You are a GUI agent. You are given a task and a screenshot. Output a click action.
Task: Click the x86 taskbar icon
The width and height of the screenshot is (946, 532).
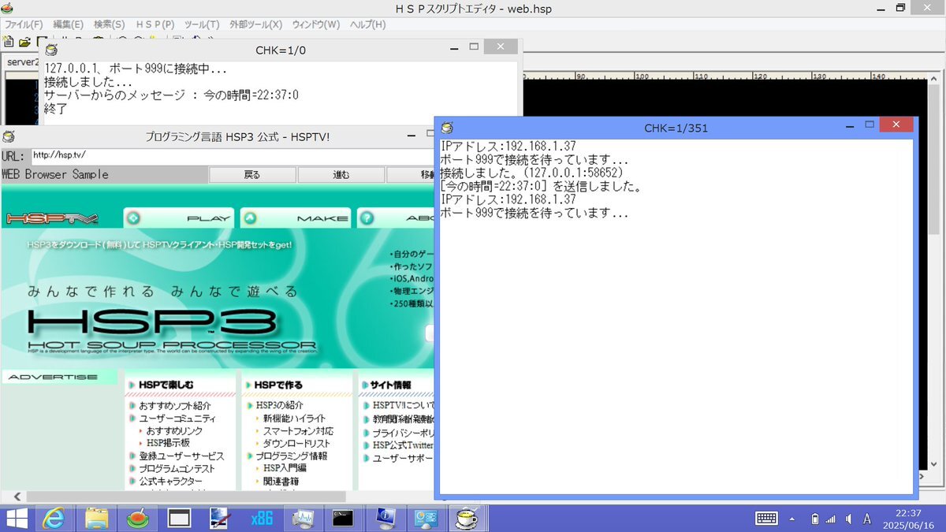(262, 518)
